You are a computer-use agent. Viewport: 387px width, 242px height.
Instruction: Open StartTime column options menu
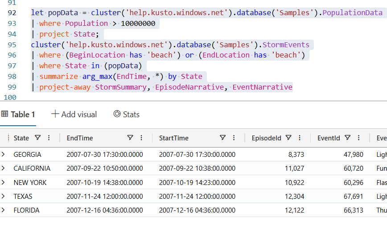(234, 138)
